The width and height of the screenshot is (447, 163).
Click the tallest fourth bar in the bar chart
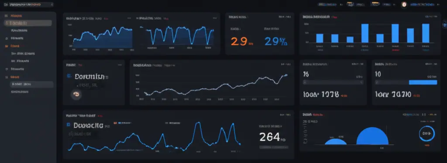click(x=365, y=33)
